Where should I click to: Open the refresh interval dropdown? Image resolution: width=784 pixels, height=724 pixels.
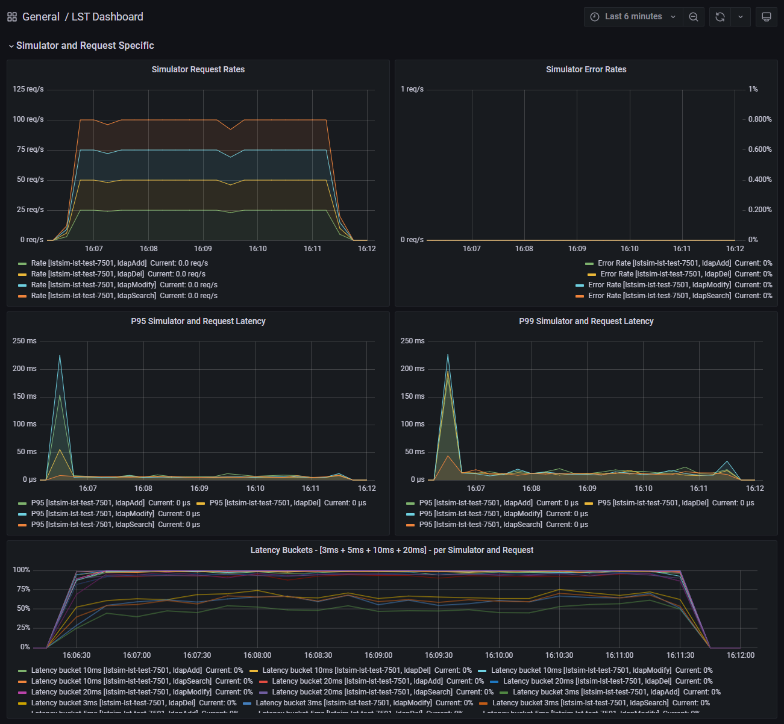[741, 17]
